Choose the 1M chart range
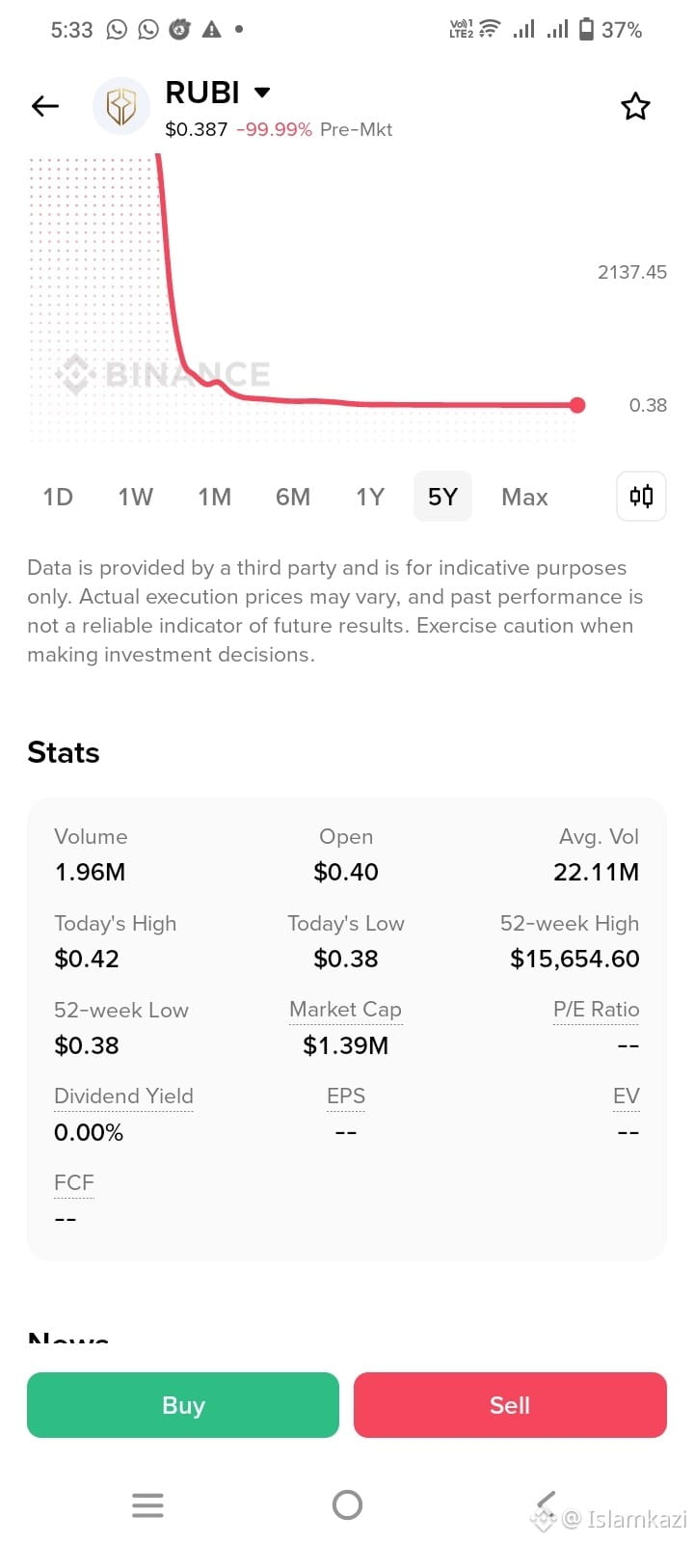Screen dimensions: 694x1543 215,497
